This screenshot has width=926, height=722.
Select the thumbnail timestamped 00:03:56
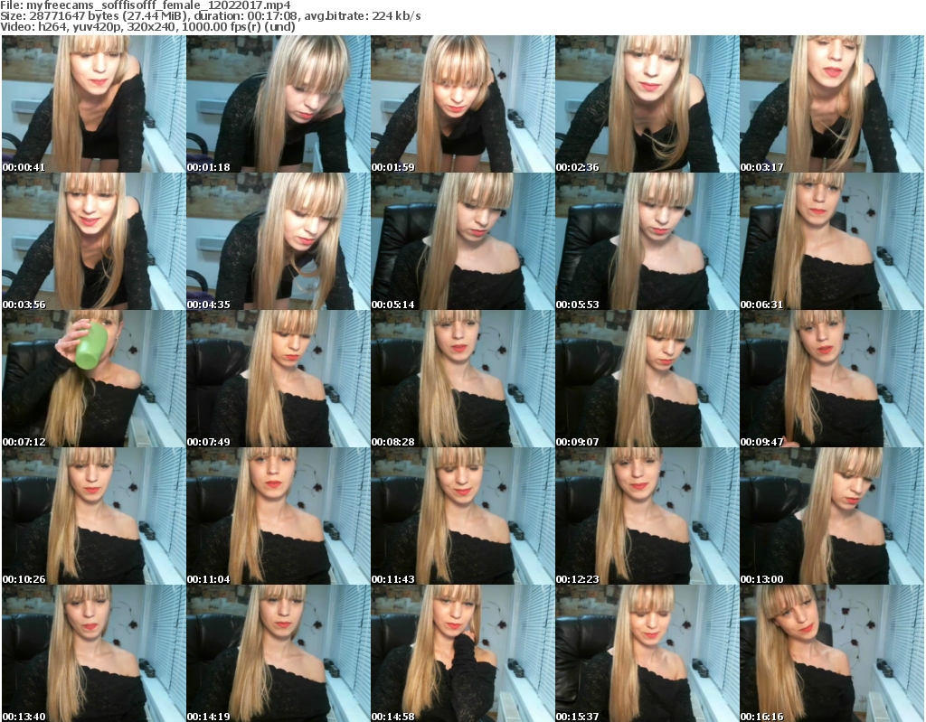[x=94, y=241]
